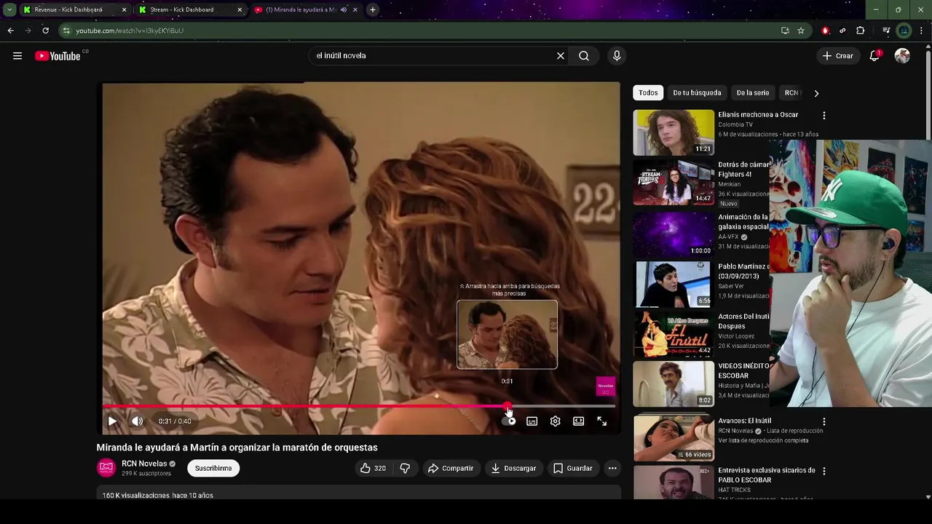
Task: Switch to 'Stream - Kick Dashboard' browser tab
Action: pos(190,10)
